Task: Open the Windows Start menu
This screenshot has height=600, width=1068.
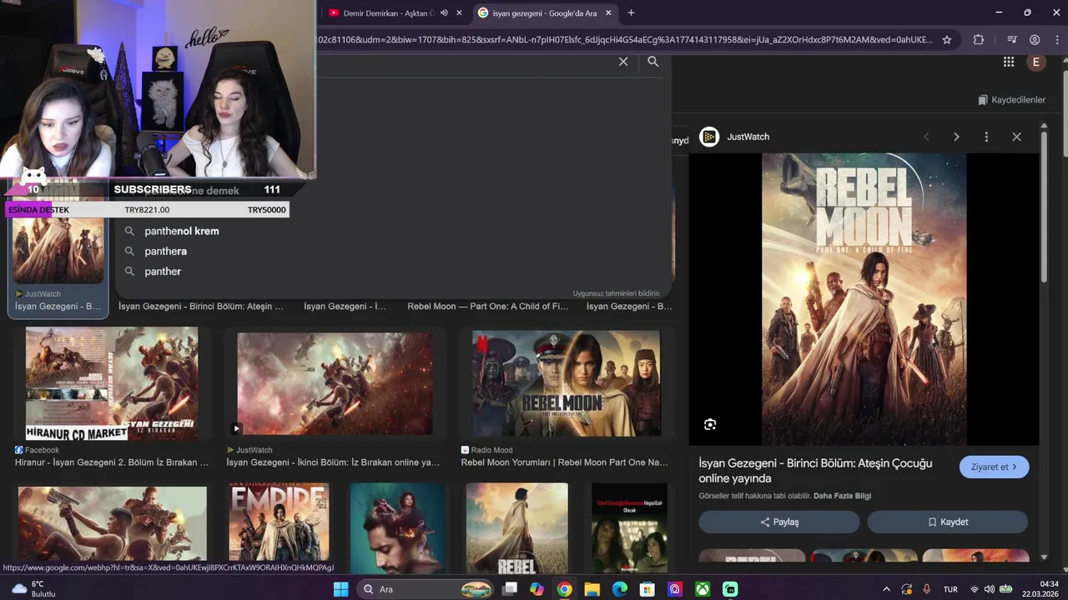Action: tap(340, 589)
